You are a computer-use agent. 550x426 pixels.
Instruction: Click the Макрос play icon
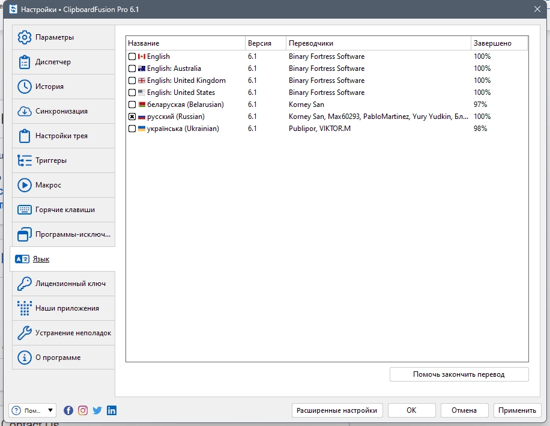click(x=24, y=185)
